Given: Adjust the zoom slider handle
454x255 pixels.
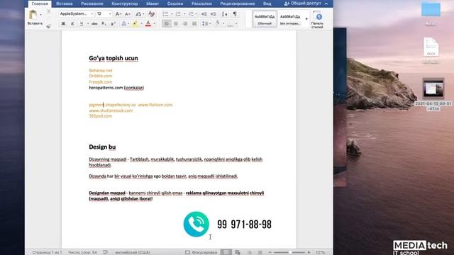Looking at the screenshot, I should 289,252.
